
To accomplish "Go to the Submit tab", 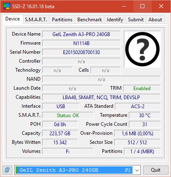I will coord(136,20).
